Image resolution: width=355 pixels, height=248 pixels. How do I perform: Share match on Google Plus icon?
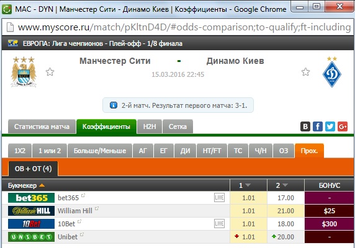point(343,126)
